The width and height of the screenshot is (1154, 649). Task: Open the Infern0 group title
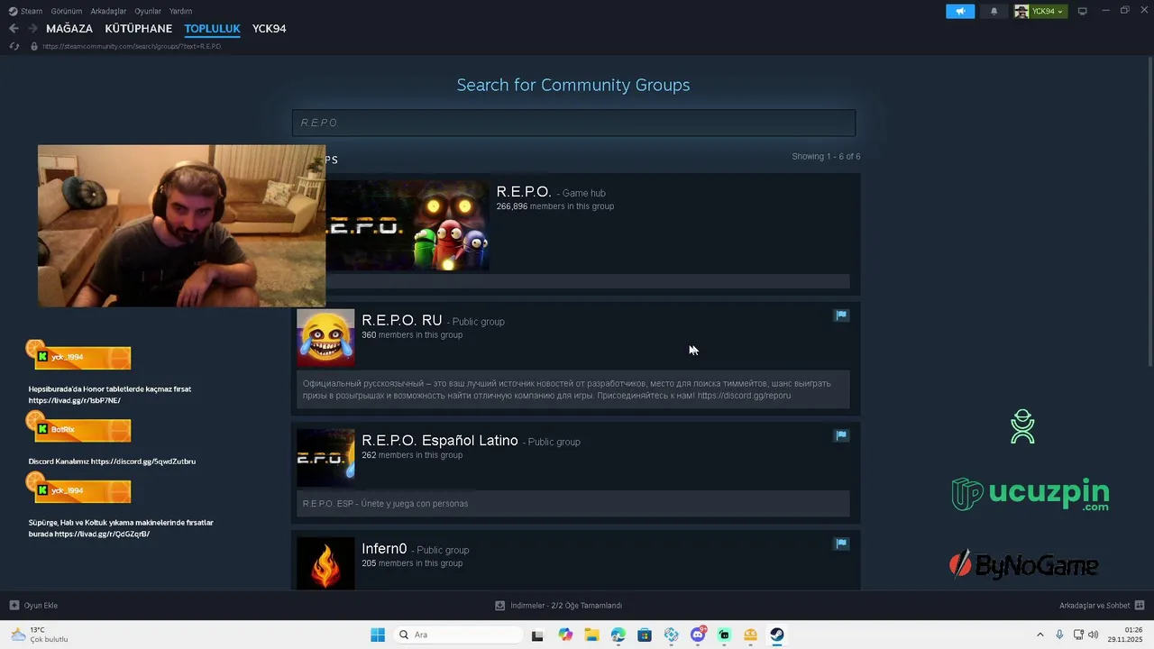pos(384,548)
